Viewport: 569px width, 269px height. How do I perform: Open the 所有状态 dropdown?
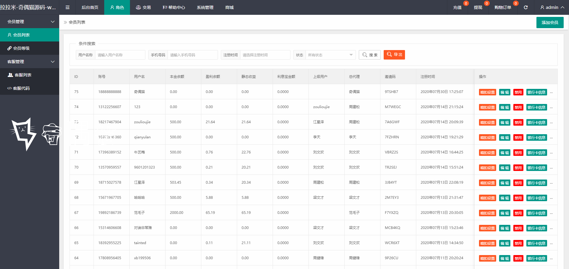click(x=330, y=55)
